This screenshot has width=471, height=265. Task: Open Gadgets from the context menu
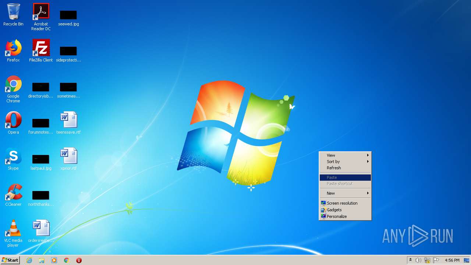click(345, 210)
